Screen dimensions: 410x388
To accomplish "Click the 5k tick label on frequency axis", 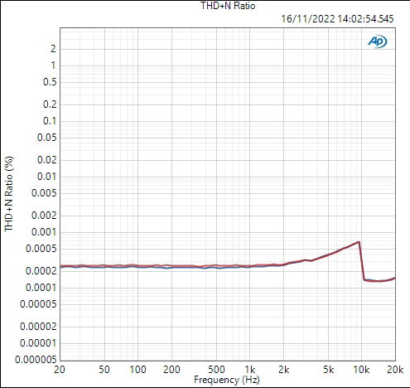I will [328, 370].
